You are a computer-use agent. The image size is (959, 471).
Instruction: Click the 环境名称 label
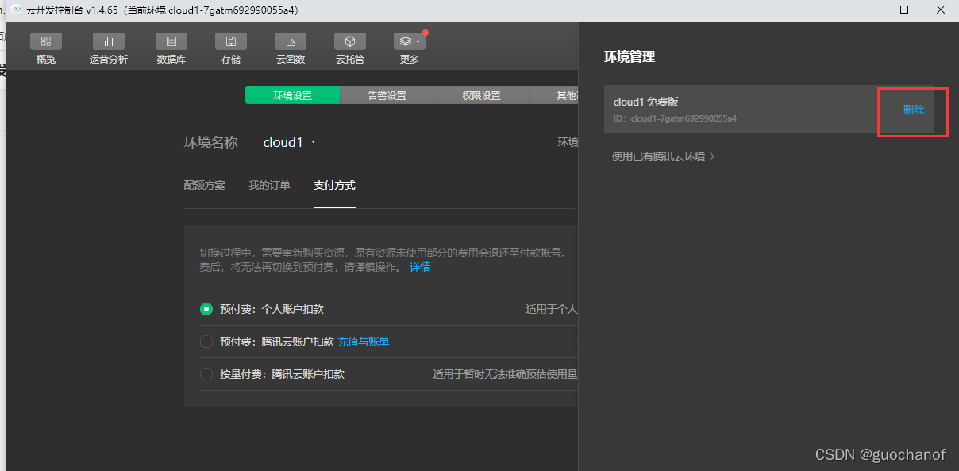(x=211, y=142)
